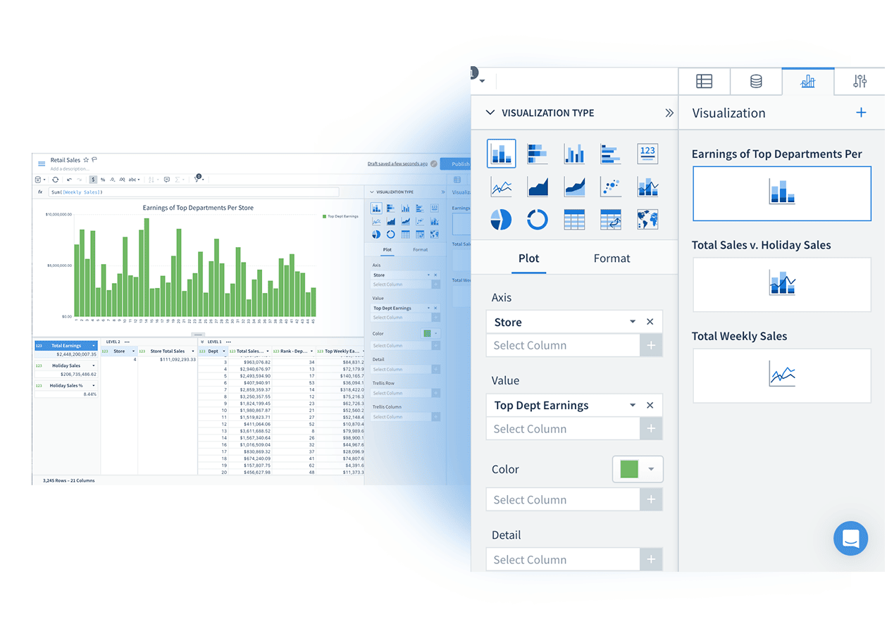Open the hamburger menu beside Retail Sales
This screenshot has width=887, height=638.
tap(42, 163)
